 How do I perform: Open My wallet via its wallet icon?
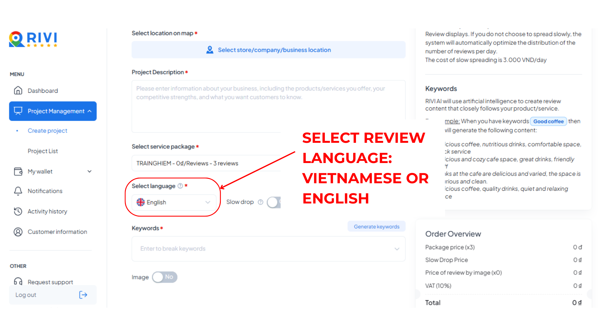pyautogui.click(x=18, y=171)
